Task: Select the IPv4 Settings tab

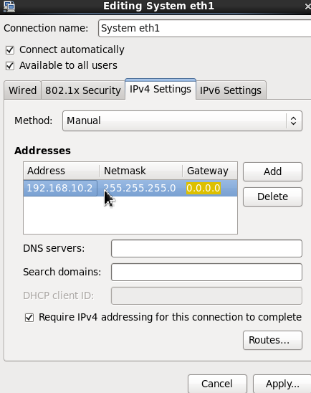Action: point(161,89)
